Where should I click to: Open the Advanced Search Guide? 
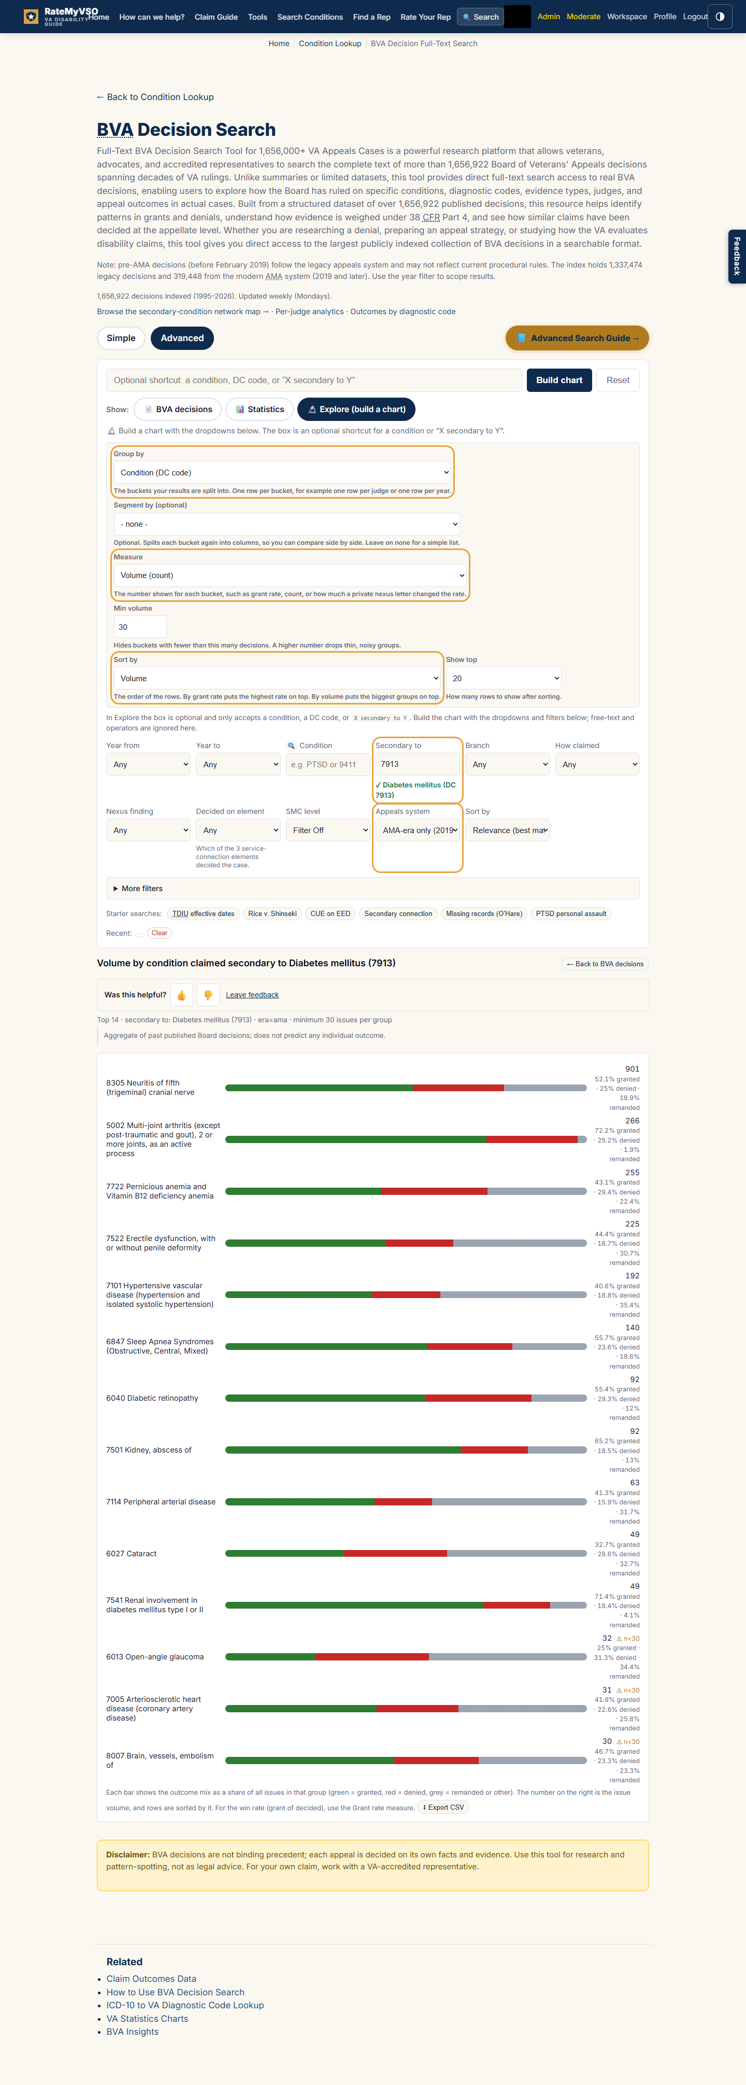(x=577, y=339)
